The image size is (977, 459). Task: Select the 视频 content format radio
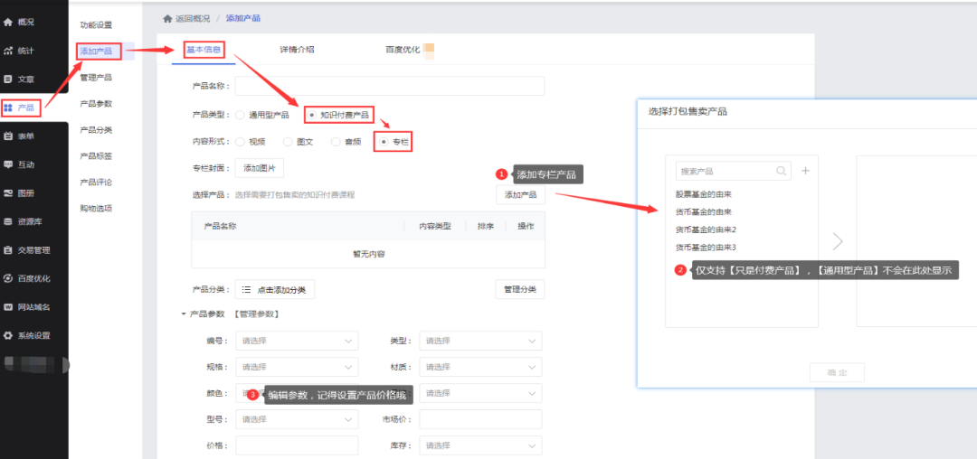pyautogui.click(x=240, y=142)
